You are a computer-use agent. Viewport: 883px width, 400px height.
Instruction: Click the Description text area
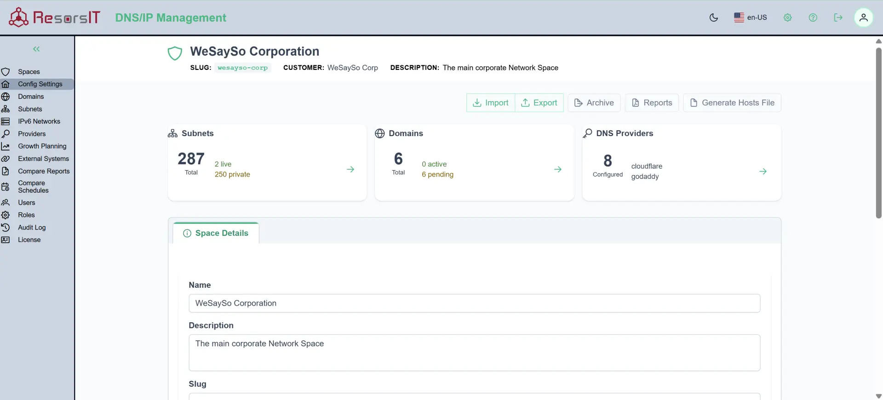coord(474,353)
